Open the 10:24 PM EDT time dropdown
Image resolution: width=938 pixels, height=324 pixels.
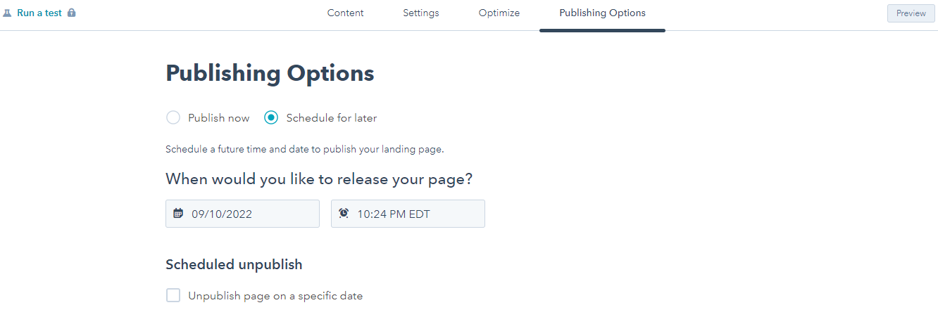coord(408,214)
